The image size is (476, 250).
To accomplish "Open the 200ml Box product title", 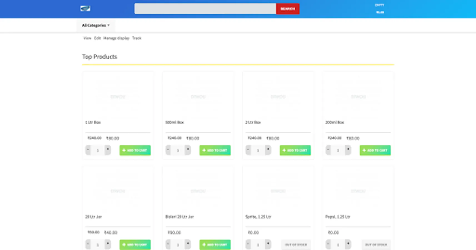I will 335,122.
